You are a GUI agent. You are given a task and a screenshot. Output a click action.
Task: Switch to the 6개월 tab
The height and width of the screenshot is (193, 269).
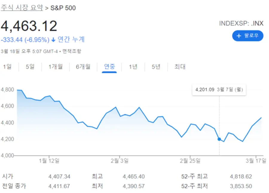point(83,66)
